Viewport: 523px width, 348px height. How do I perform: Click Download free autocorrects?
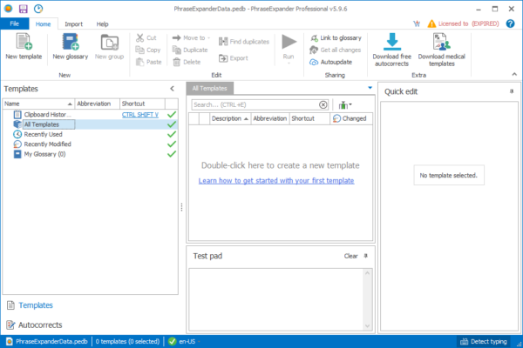pyautogui.click(x=392, y=50)
